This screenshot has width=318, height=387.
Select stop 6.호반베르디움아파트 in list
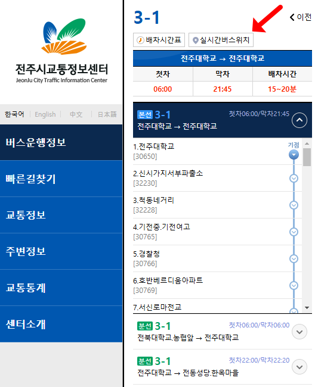point(217,285)
